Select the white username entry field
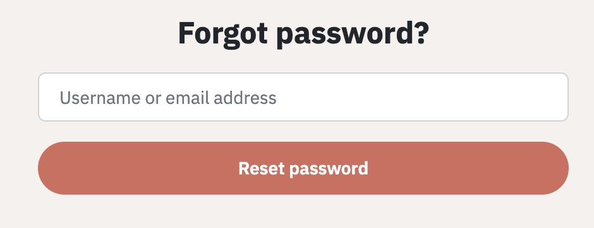 (x=303, y=97)
